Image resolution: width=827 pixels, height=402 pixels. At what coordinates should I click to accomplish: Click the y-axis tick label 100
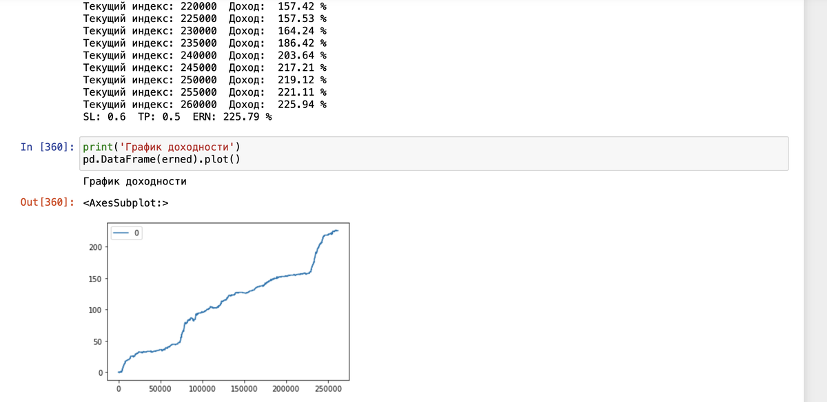(x=95, y=310)
